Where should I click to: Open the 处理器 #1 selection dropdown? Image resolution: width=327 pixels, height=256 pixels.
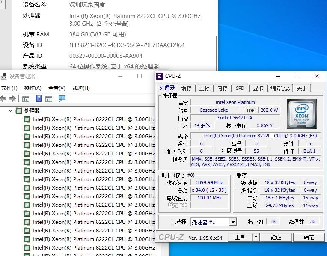233,222
